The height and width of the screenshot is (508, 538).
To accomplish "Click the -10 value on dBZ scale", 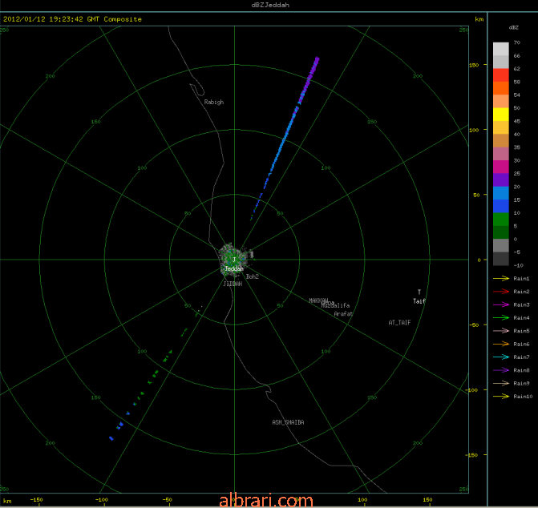I will coord(518,265).
